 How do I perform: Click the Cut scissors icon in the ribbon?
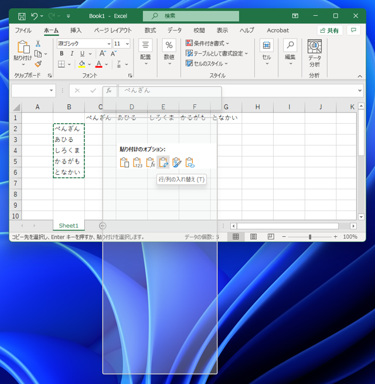[x=38, y=43]
